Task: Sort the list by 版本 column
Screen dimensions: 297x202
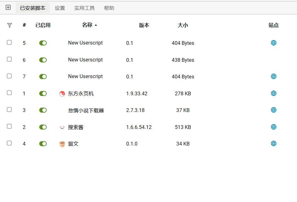Action: (144, 25)
